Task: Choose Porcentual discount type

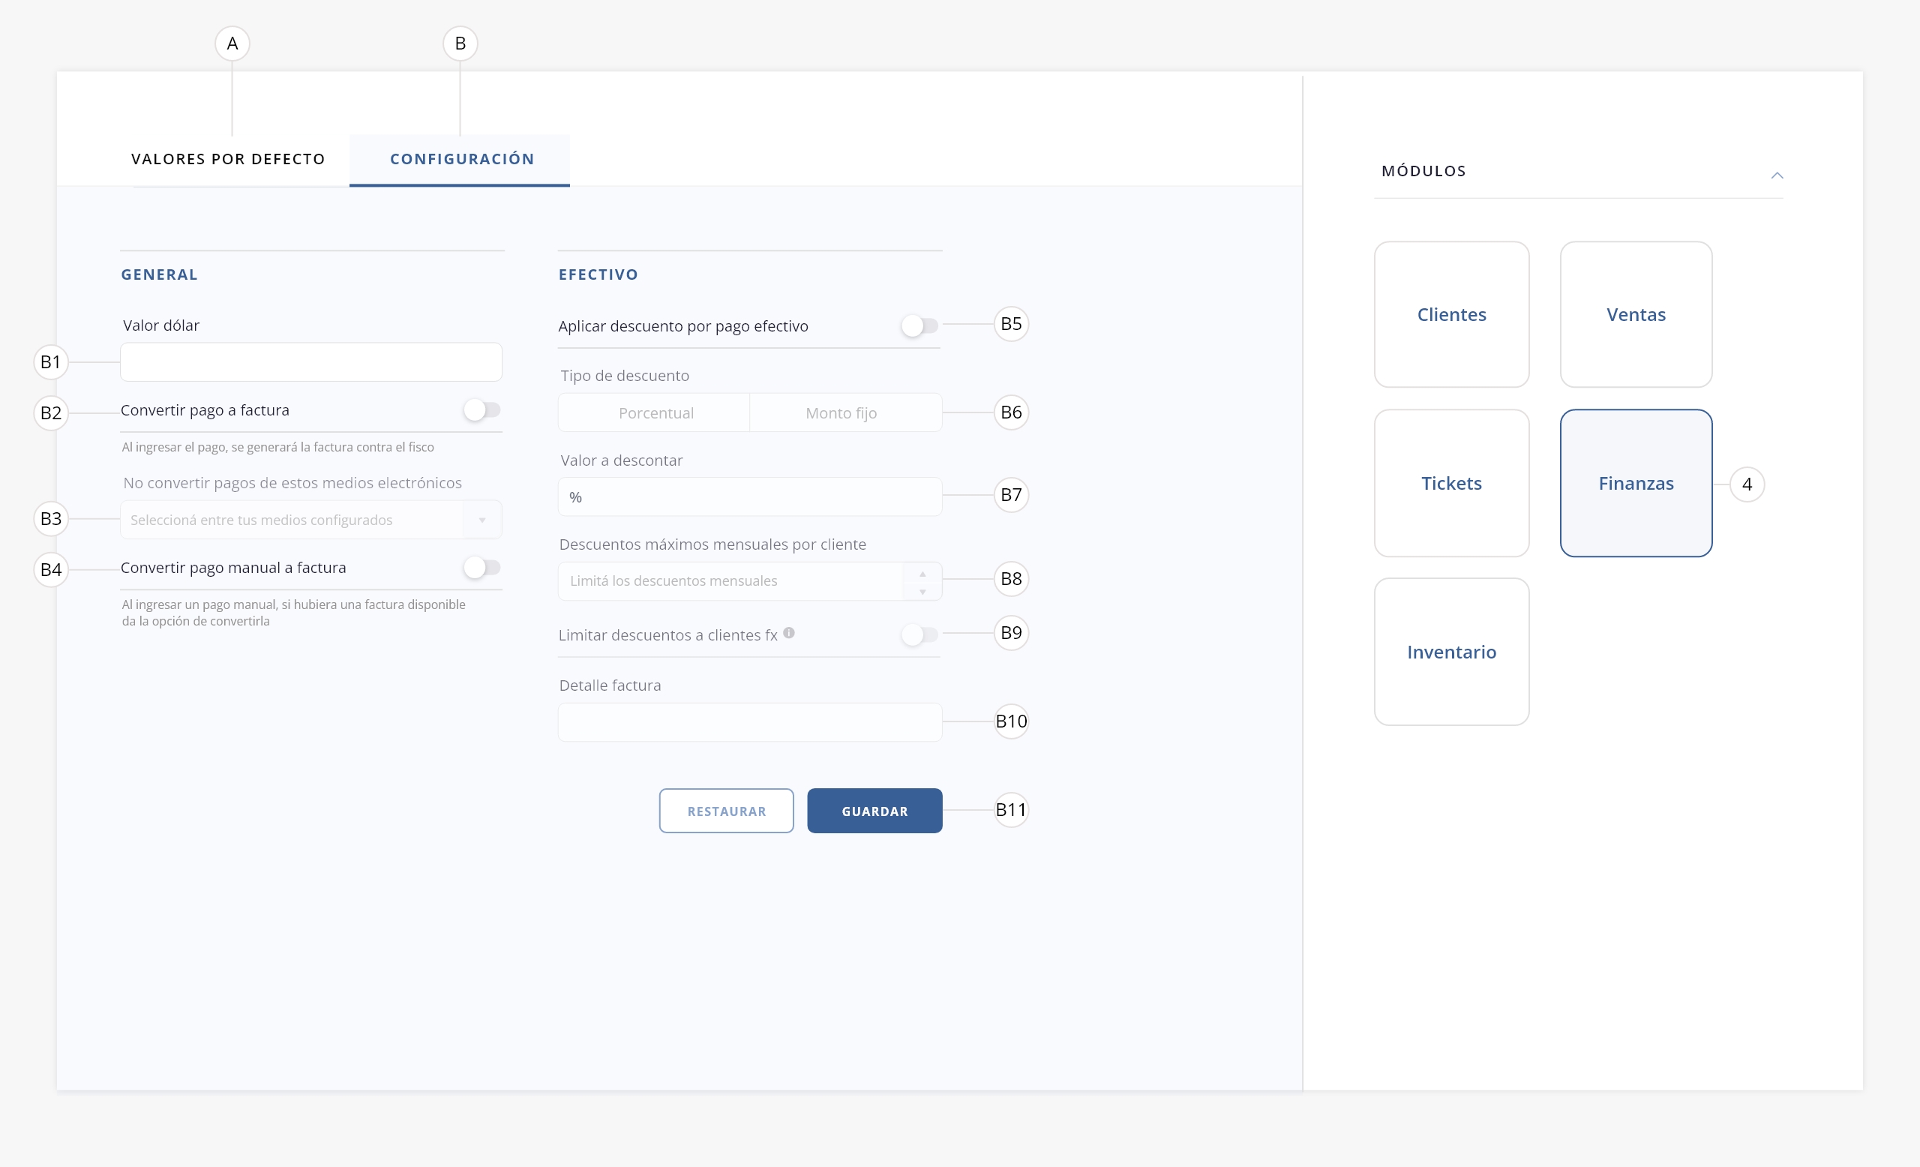Action: 655,413
